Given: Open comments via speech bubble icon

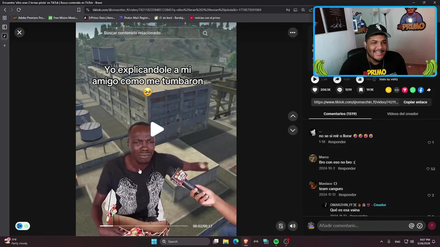Looking at the screenshot, I should click(340, 90).
